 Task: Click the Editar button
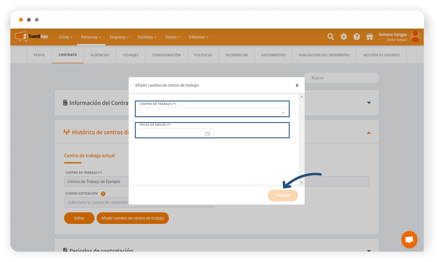coord(79,218)
